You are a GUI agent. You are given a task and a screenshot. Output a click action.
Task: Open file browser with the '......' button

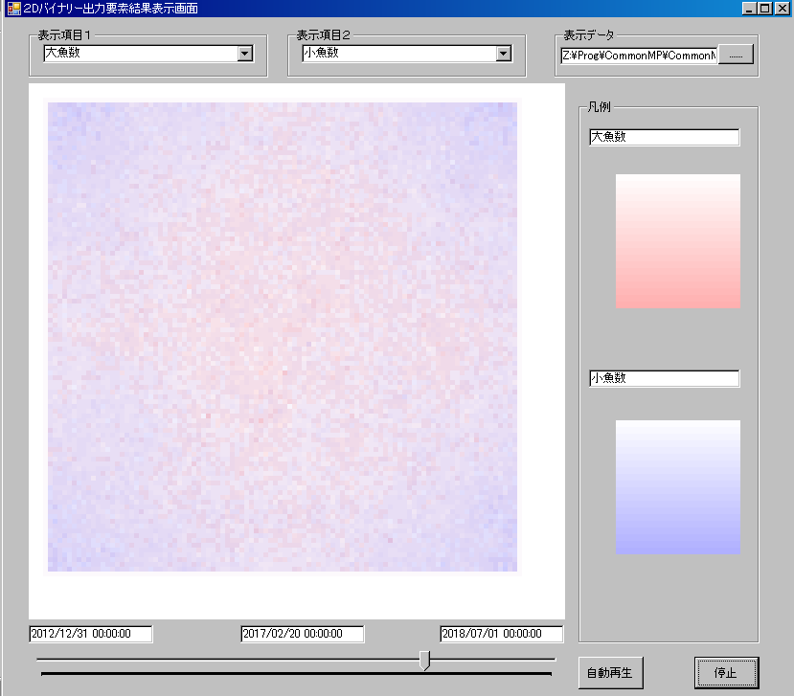pos(736,55)
